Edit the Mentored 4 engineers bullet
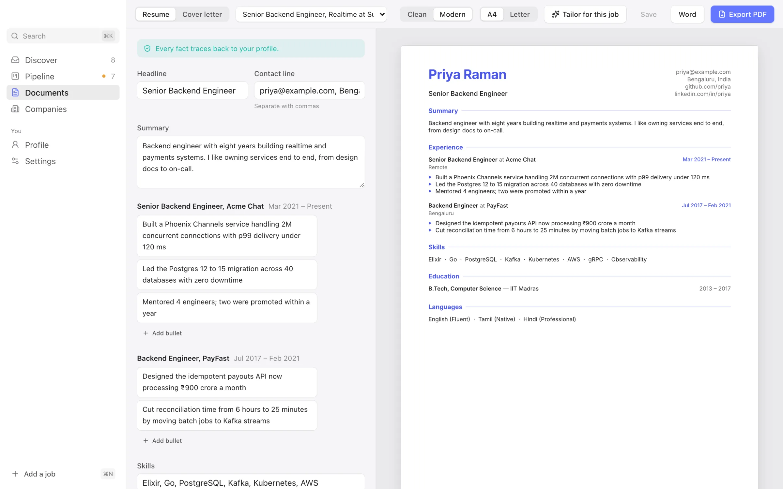This screenshot has width=783, height=489. 227,307
